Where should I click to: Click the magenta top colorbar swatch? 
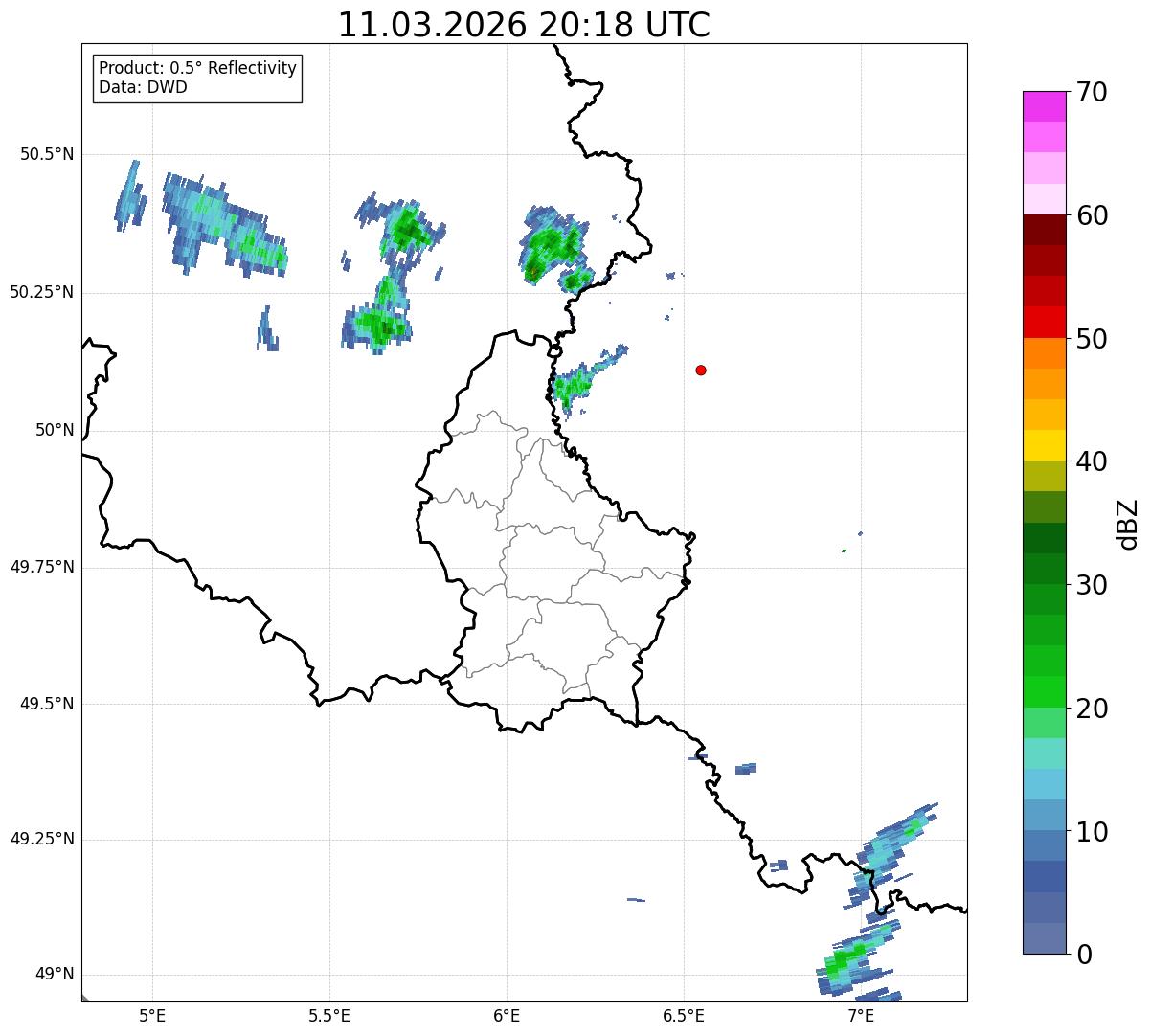(x=1044, y=106)
